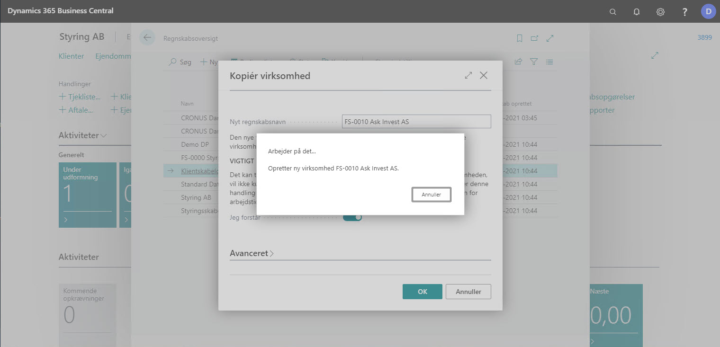Select the Styringsskab row
The width and height of the screenshot is (720, 347).
(x=360, y=211)
